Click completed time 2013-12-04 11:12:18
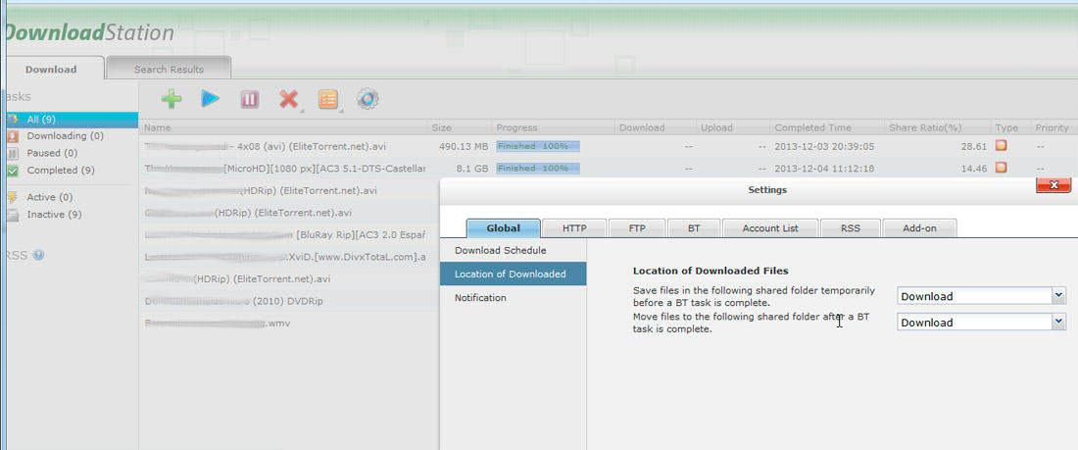 [824, 169]
